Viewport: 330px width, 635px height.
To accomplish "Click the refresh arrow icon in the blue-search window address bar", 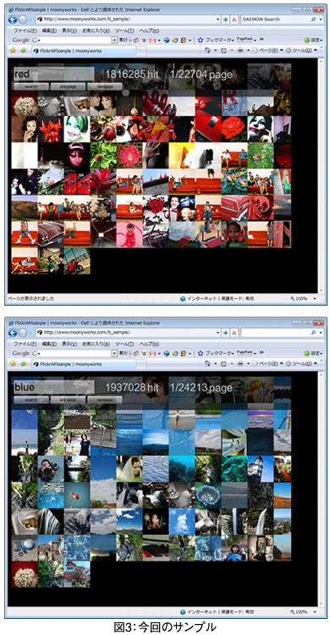I will (226, 332).
